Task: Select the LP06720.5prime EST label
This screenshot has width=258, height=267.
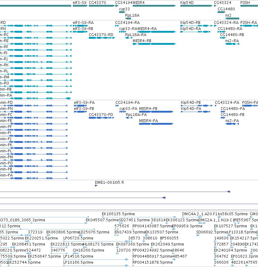Action: coord(79,238)
